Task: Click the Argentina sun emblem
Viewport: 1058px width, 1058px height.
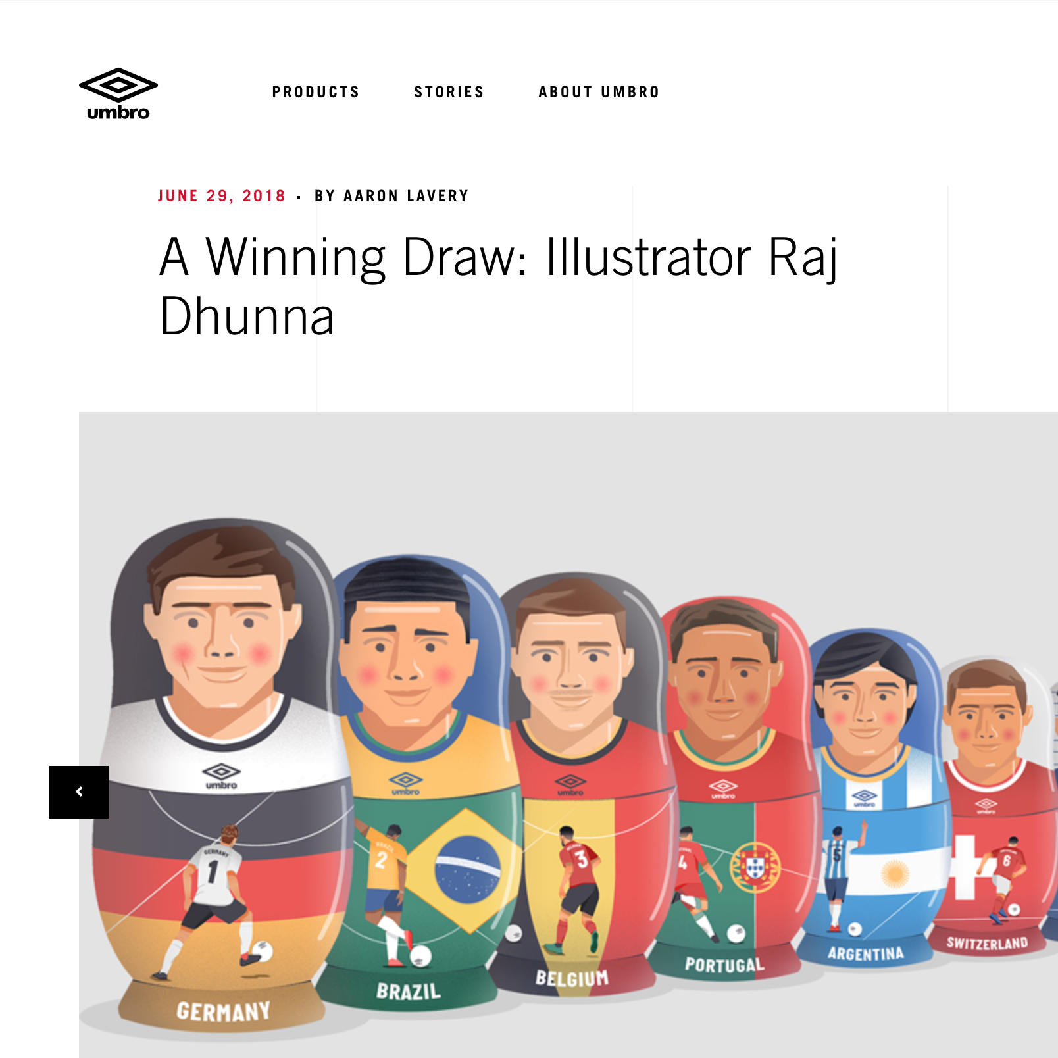Action: click(x=895, y=874)
